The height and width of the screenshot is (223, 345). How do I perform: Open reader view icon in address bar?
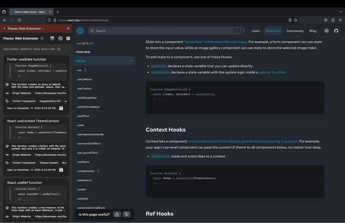coord(290,20)
